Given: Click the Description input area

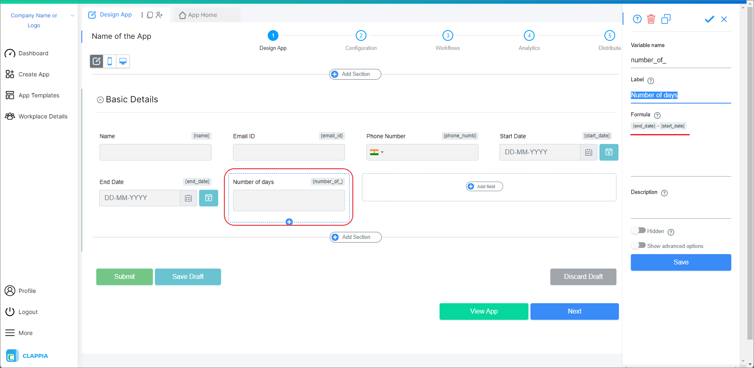Looking at the screenshot, I should tap(681, 208).
